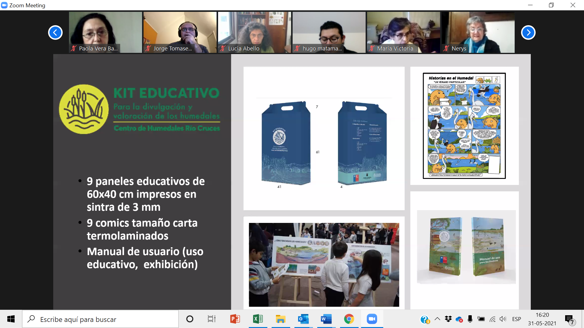Open Outlook from the taskbar
This screenshot has height=328, width=584.
point(303,319)
